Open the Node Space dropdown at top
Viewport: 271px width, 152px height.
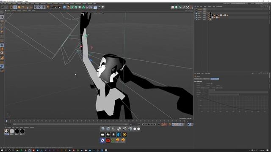[x=239, y=3]
